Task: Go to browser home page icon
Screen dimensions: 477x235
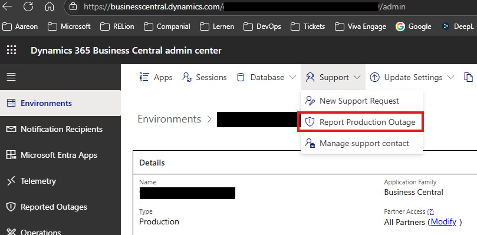Action: coord(50,6)
